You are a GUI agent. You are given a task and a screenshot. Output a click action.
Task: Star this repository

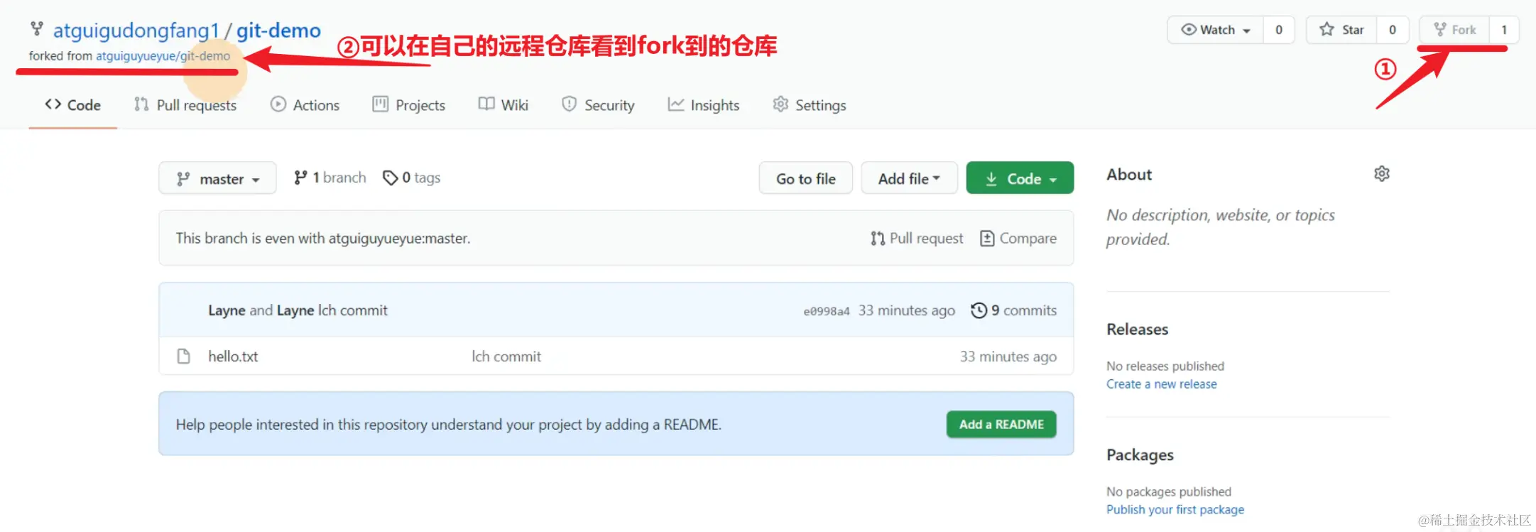pos(1341,30)
